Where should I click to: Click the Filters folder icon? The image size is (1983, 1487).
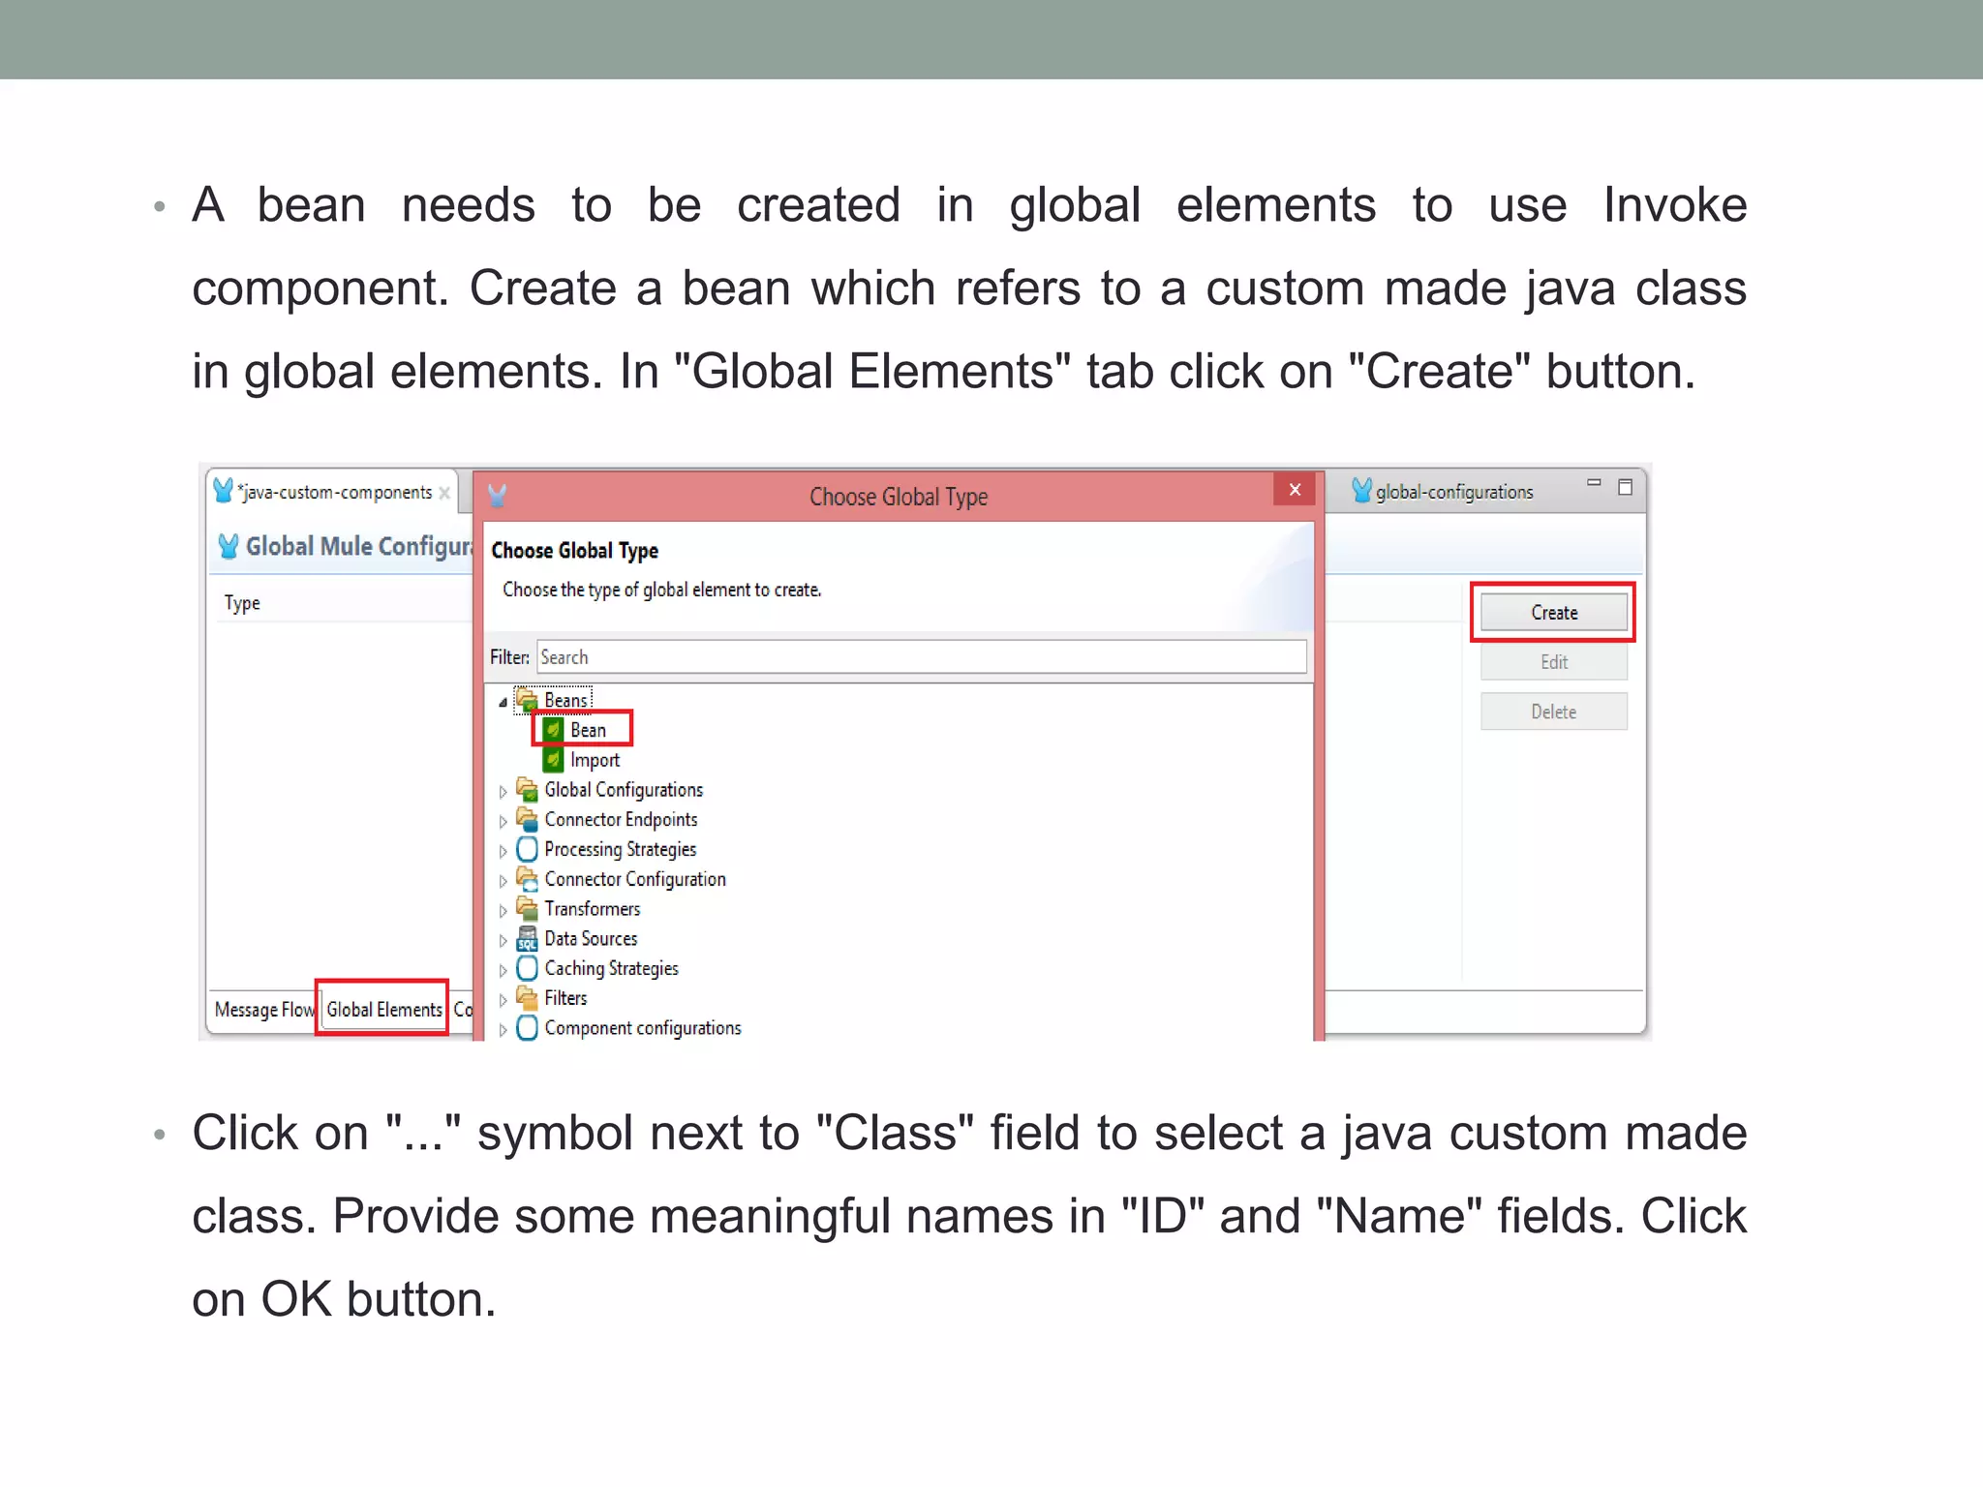(527, 997)
